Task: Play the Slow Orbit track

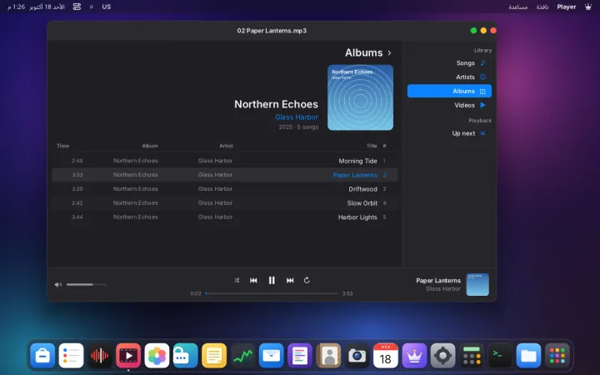Action: pos(225,202)
